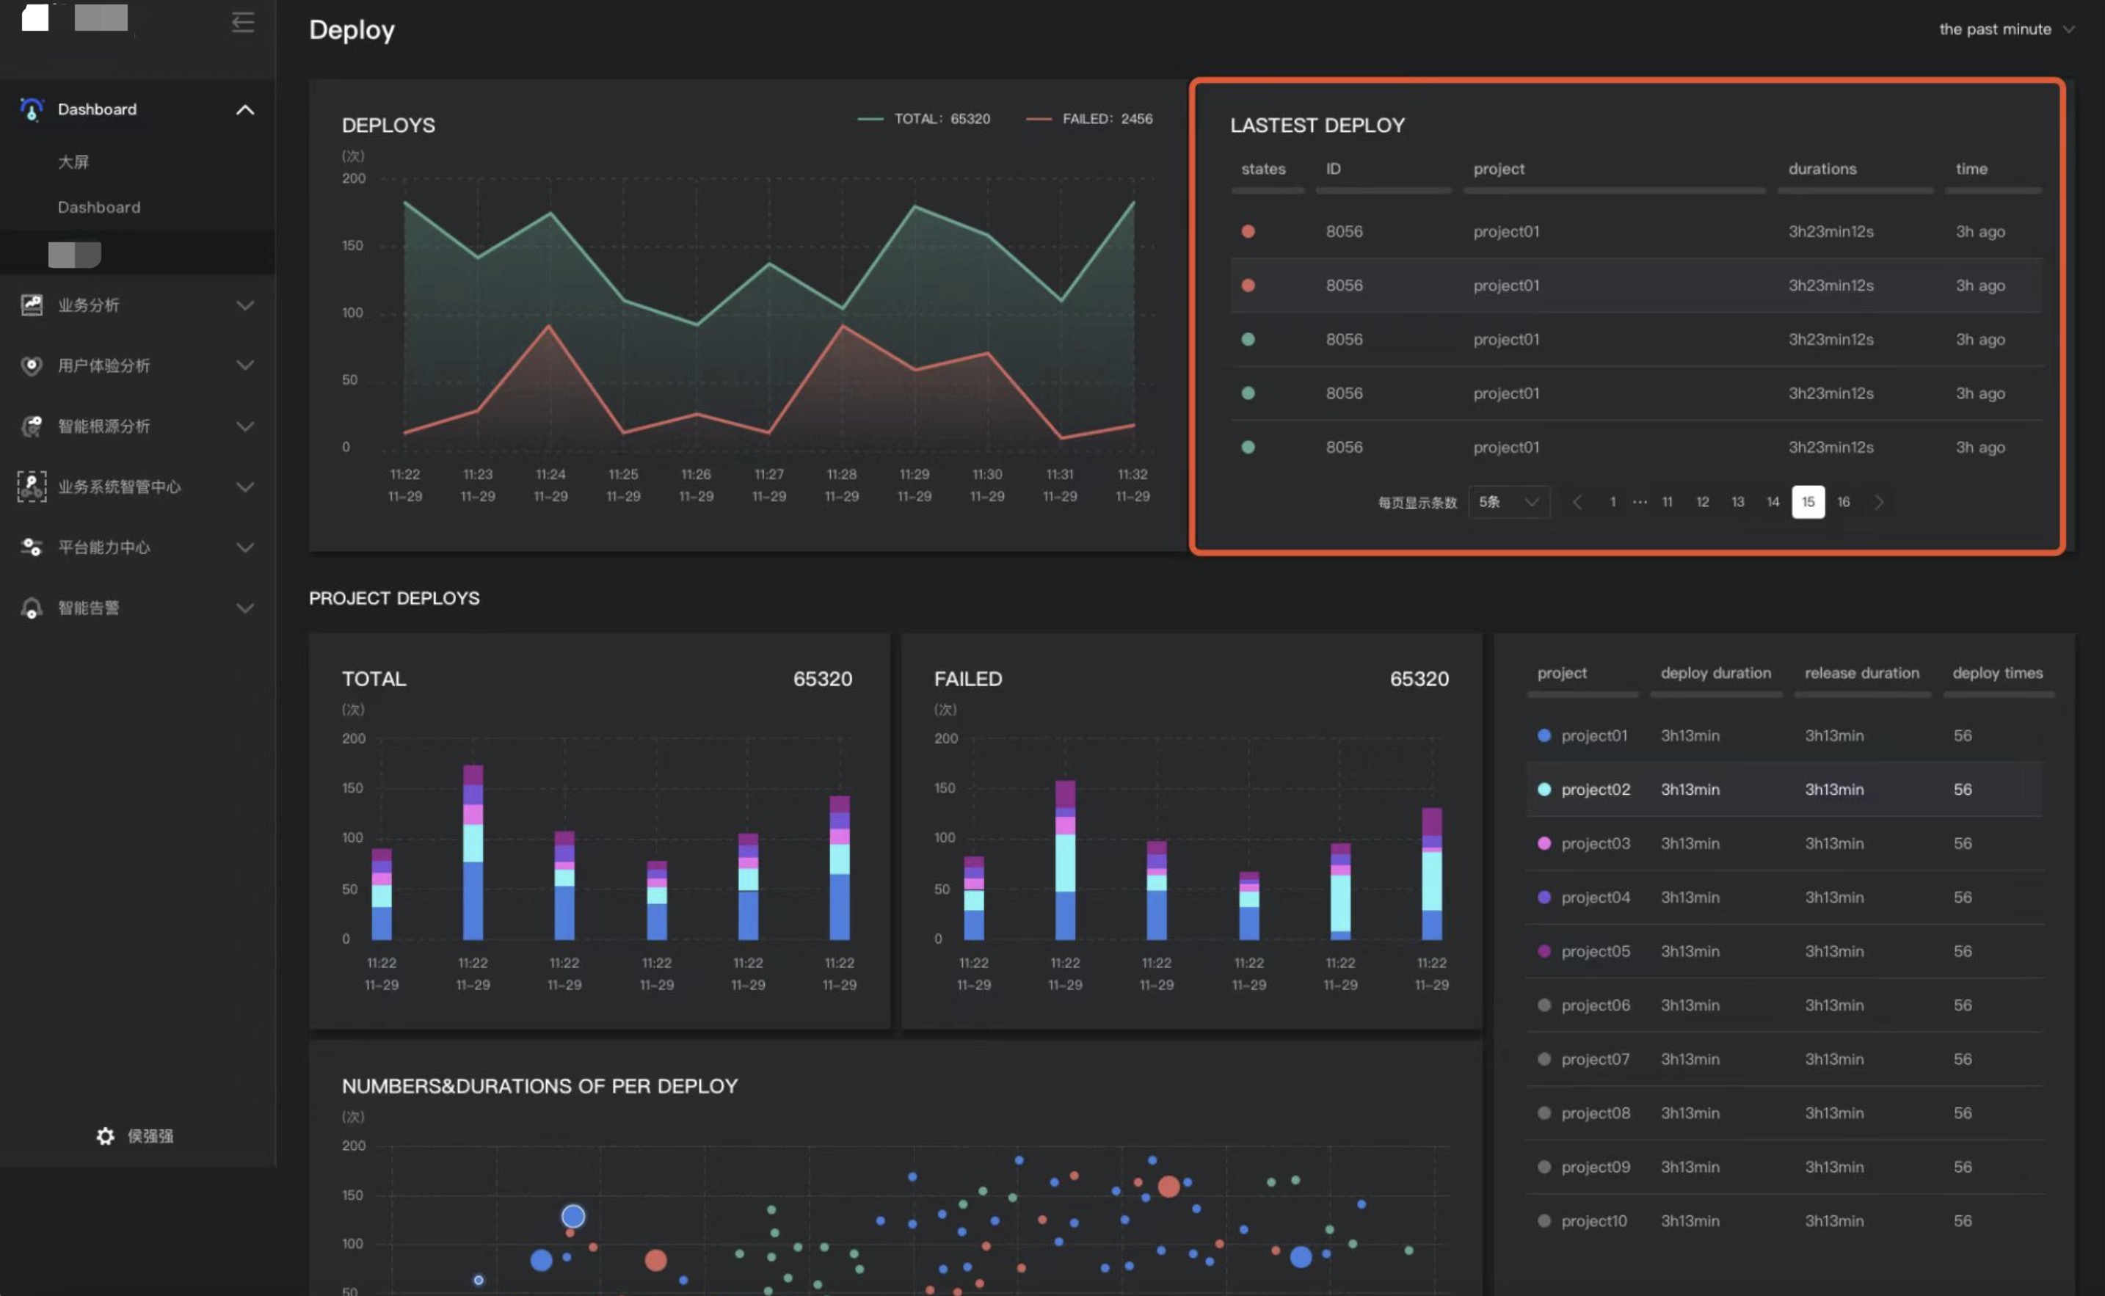Open the 大屏 submenu item
The height and width of the screenshot is (1296, 2105).
[73, 161]
